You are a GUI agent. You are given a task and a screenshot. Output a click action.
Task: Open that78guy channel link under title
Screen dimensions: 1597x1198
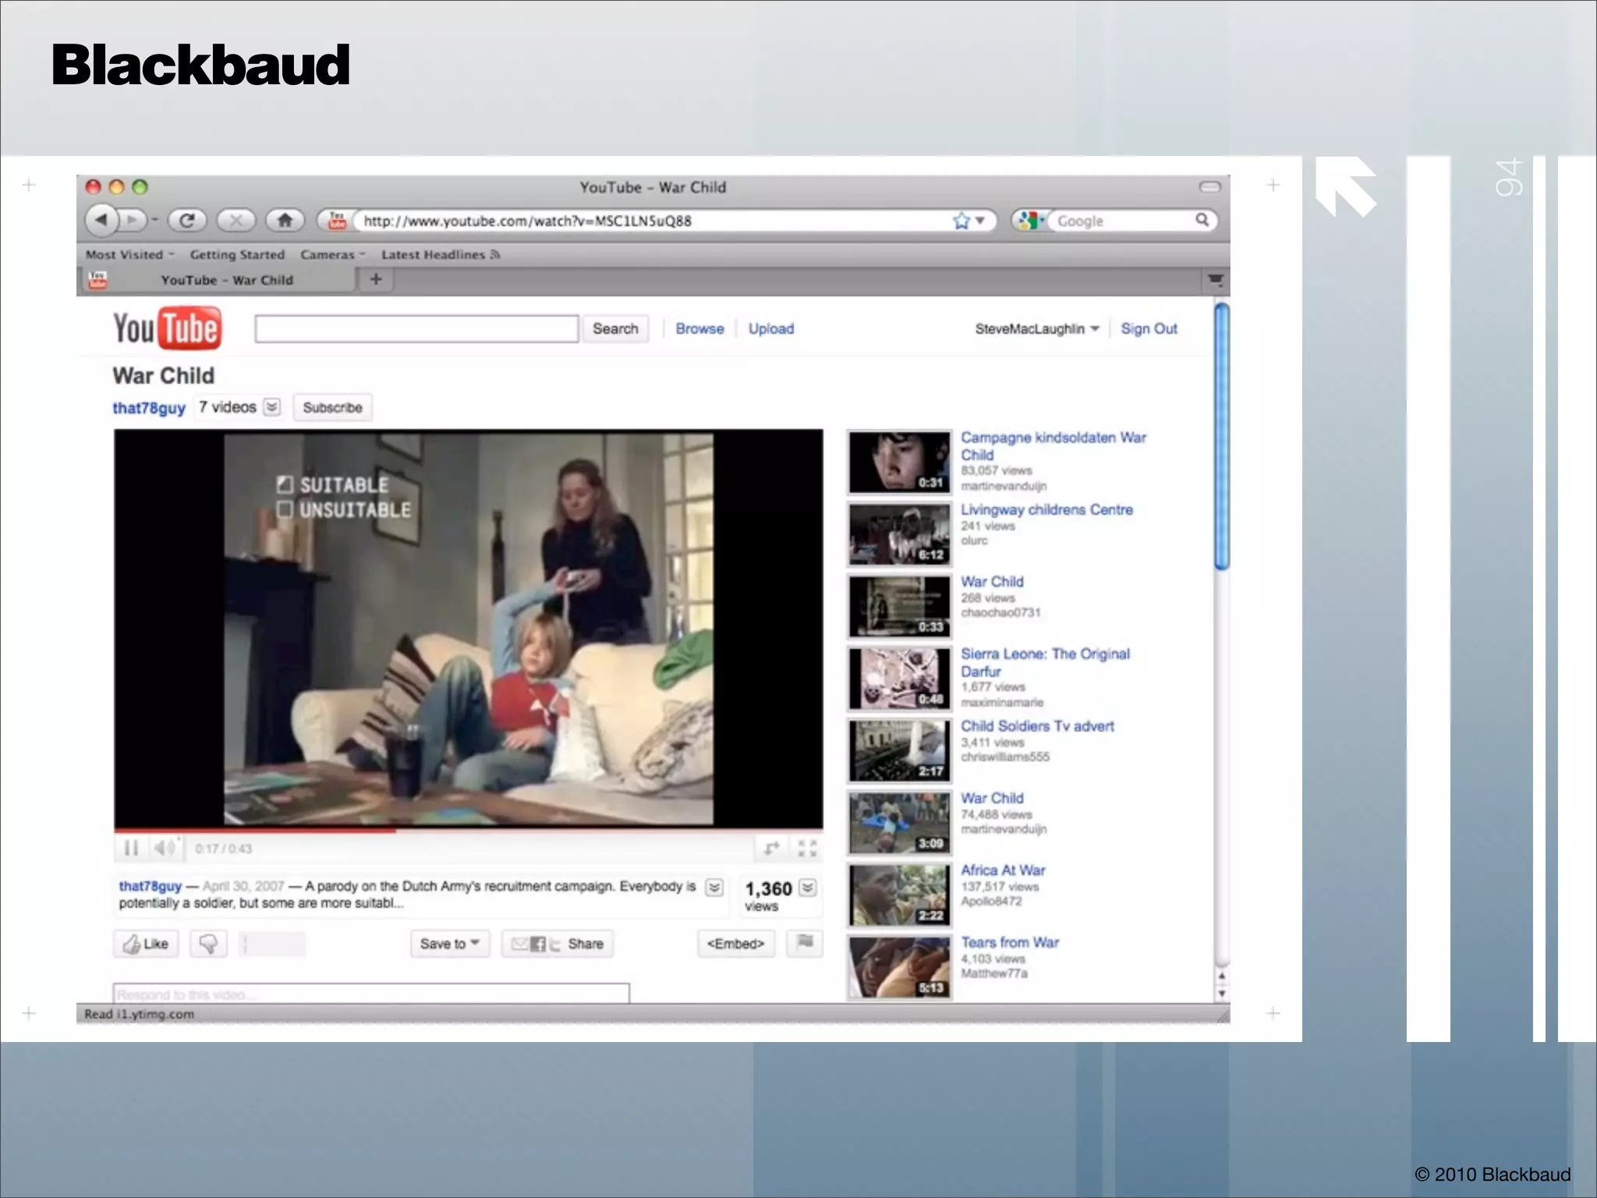coord(149,408)
